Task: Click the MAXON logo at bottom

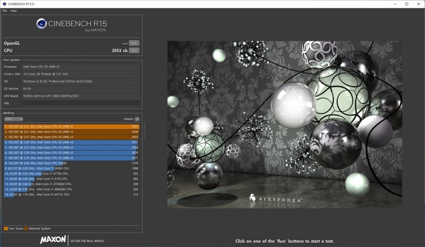Action: [x=53, y=240]
